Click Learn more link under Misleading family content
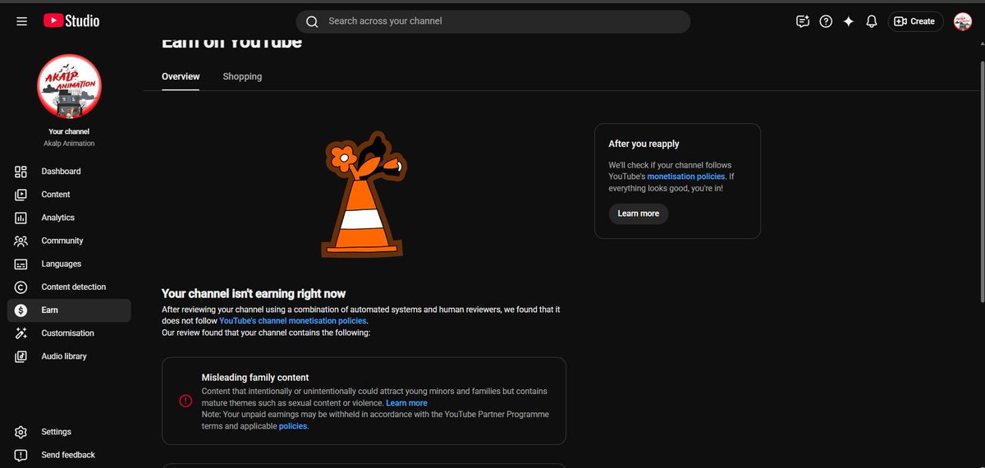The image size is (985, 468). (x=406, y=403)
